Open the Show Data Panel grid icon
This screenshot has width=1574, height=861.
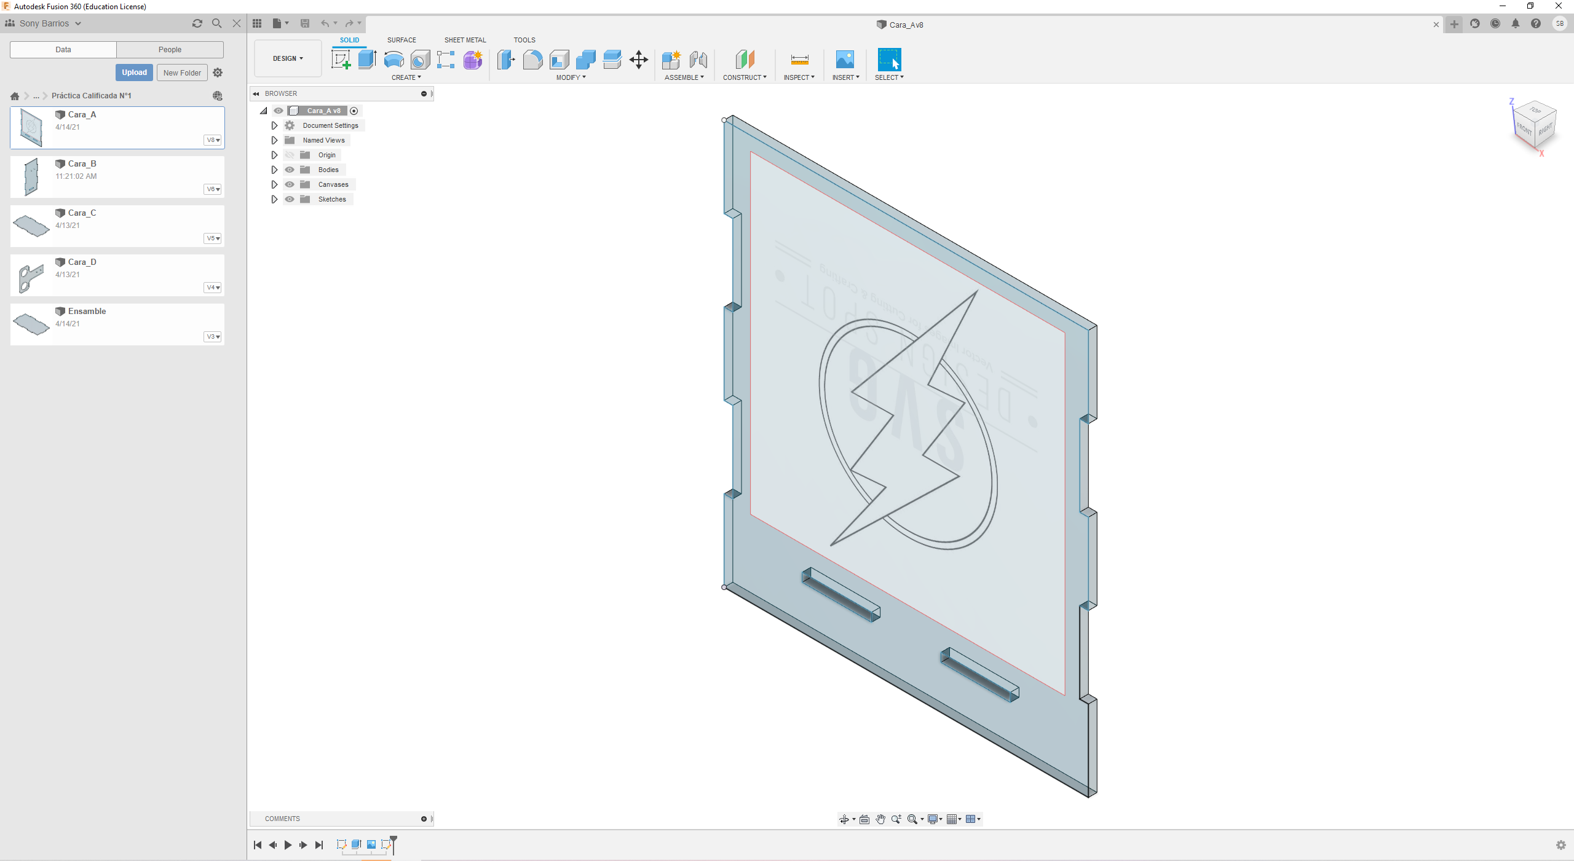point(257,23)
